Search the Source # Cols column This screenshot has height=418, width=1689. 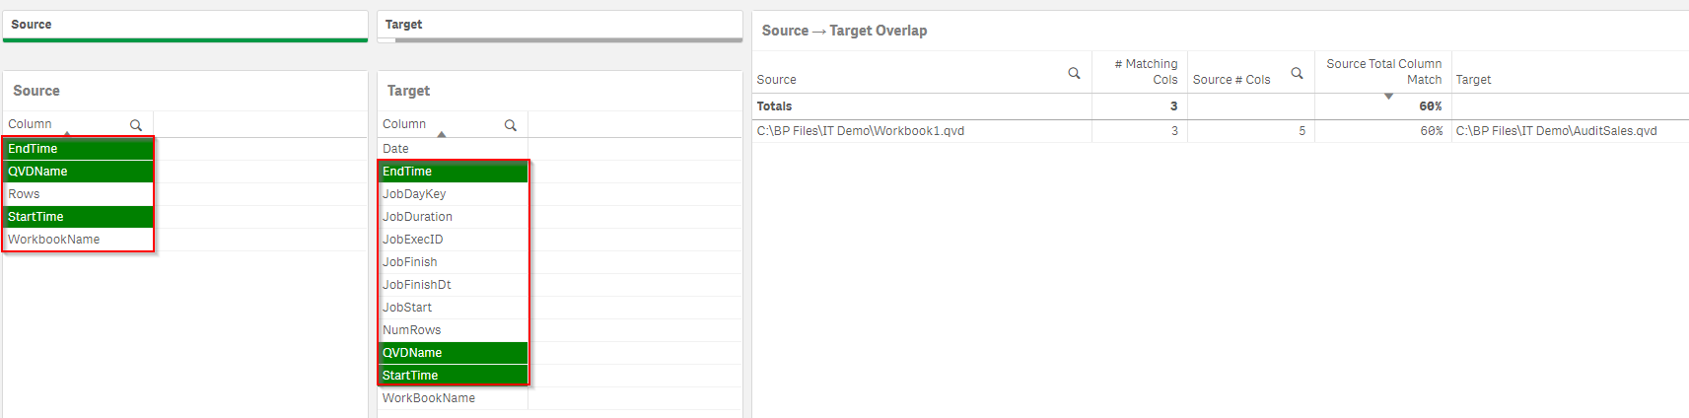[x=1297, y=73]
